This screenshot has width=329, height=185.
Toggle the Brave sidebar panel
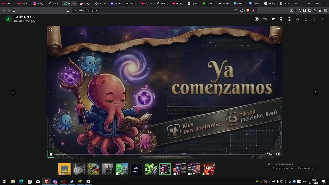click(x=305, y=10)
